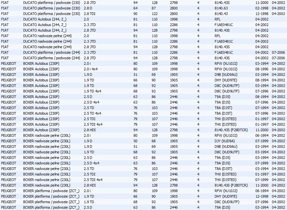Click the 08-1994 date in the DHY (XUD9TE) row
This screenshot has height=210, width=287.
[x=262, y=80]
